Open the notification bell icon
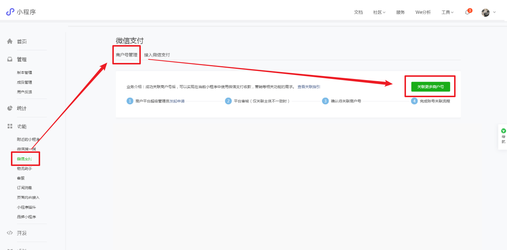 pyautogui.click(x=467, y=12)
